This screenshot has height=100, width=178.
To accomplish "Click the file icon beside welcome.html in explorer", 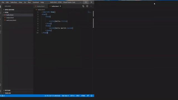I will (x=5, y=20).
